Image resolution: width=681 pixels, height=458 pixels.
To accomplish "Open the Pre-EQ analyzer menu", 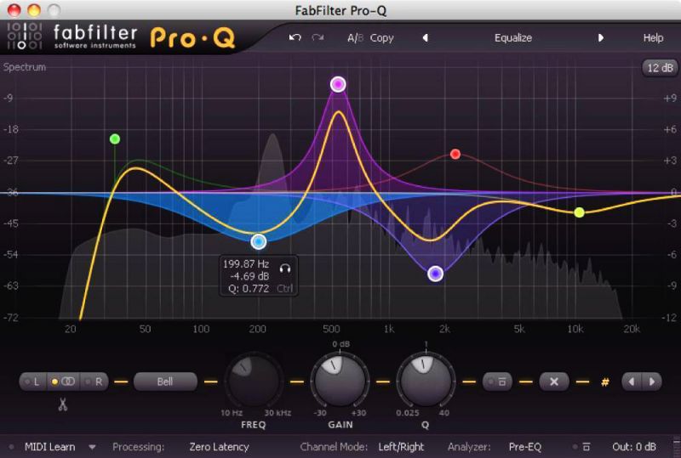I will pos(524,447).
